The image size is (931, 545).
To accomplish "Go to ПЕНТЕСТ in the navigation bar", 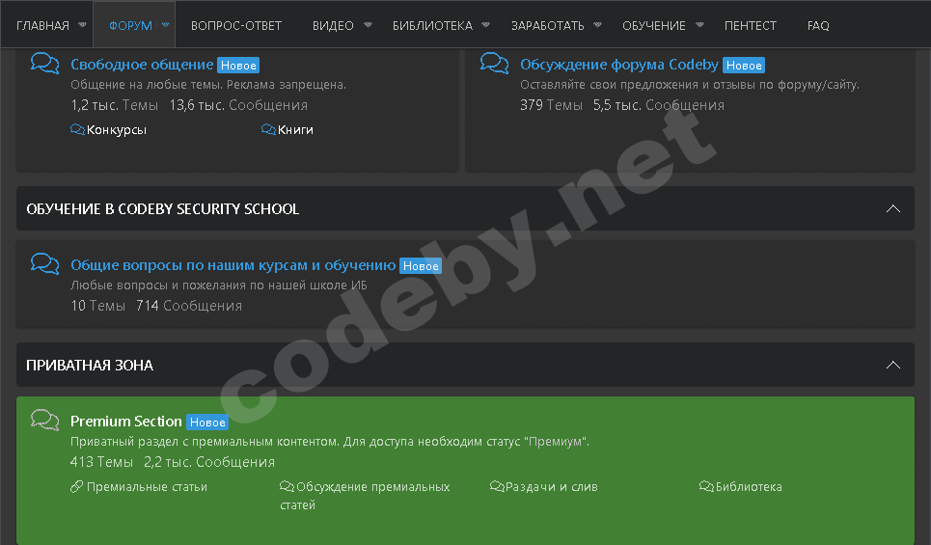I will (x=751, y=25).
